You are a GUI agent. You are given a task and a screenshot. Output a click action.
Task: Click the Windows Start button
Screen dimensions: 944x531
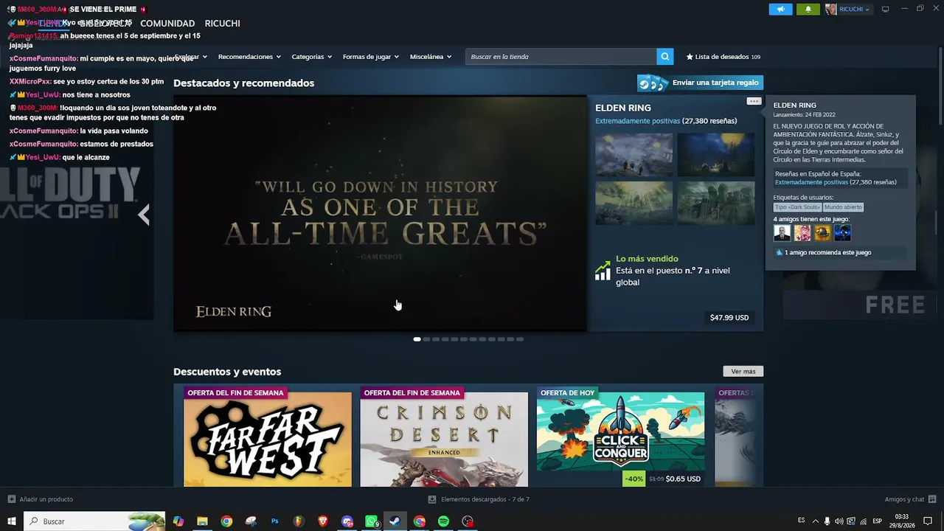click(12, 521)
